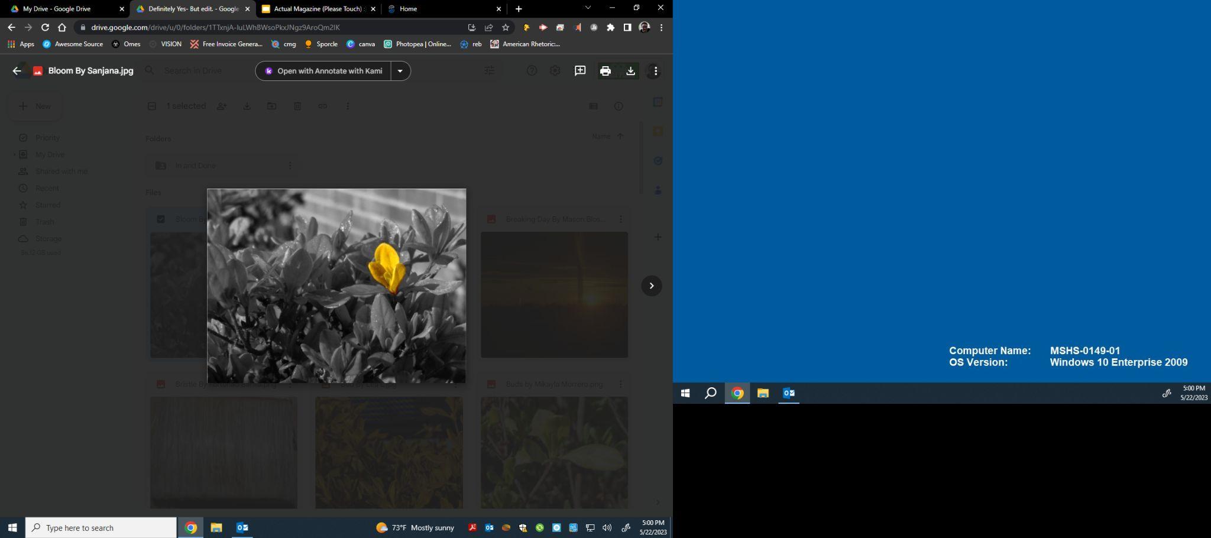Image resolution: width=1211 pixels, height=538 pixels.
Task: Open the Breaking Day By Mason thumbnail
Action: (x=554, y=295)
